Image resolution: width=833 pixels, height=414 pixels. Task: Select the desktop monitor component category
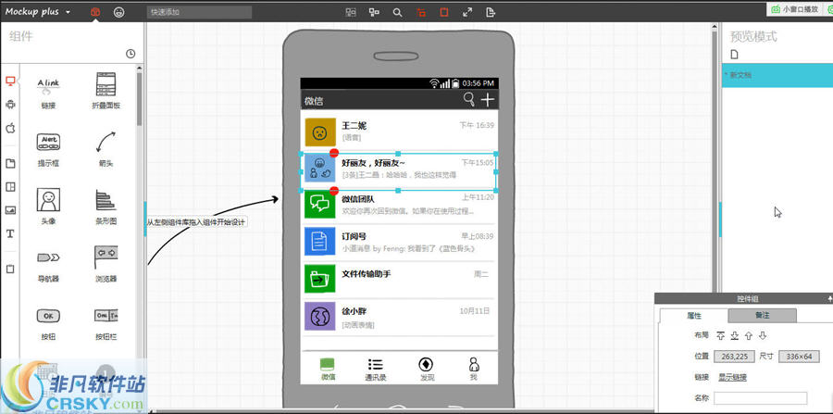pos(10,81)
